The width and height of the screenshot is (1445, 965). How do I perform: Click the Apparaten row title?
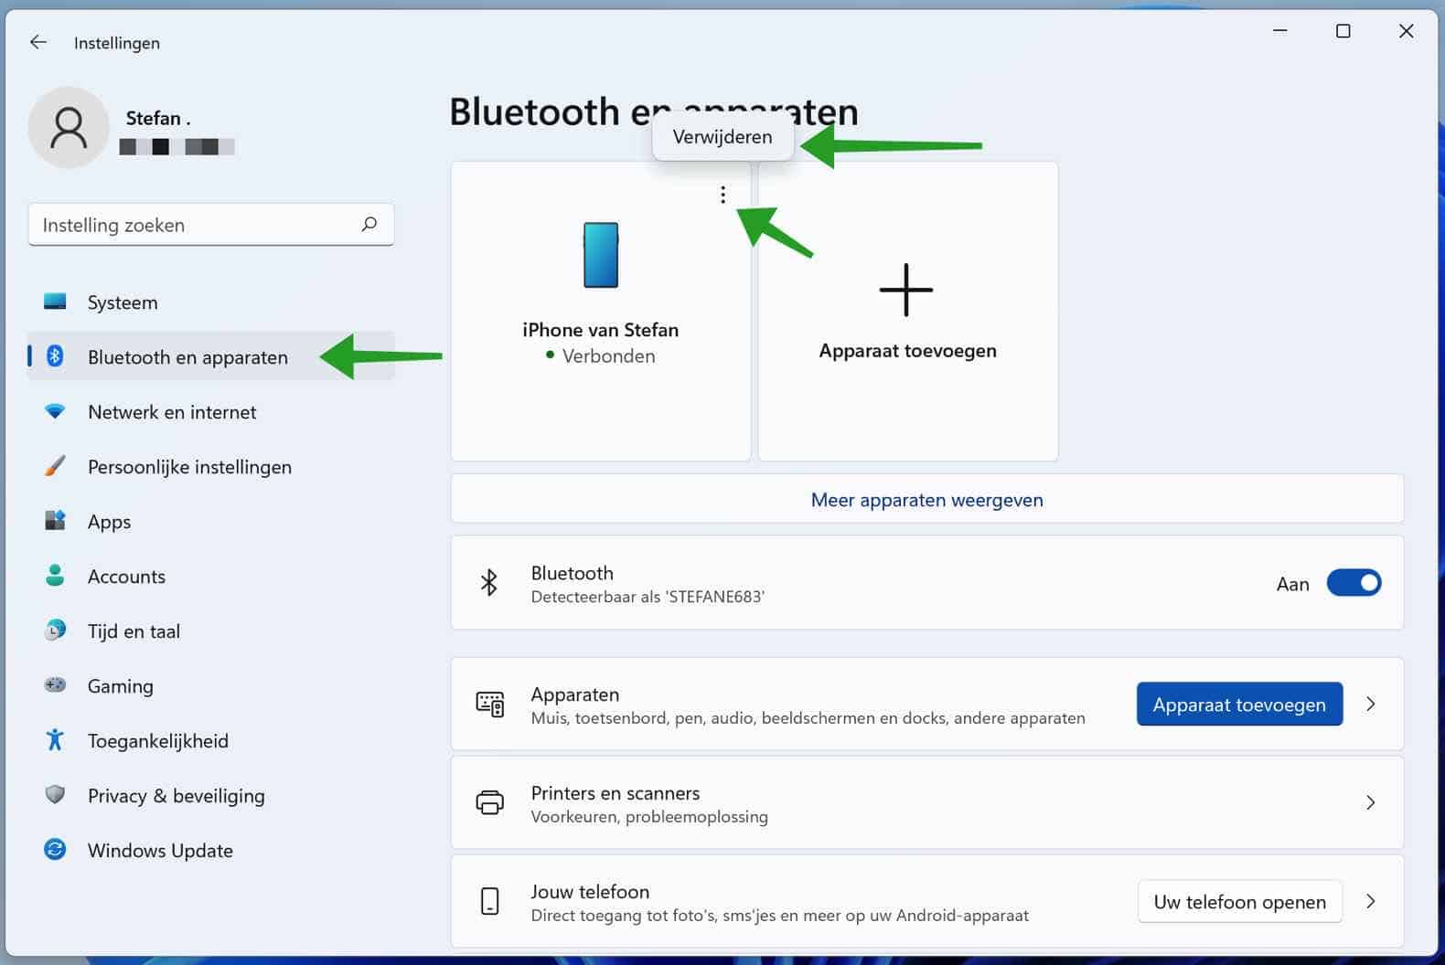click(x=574, y=695)
